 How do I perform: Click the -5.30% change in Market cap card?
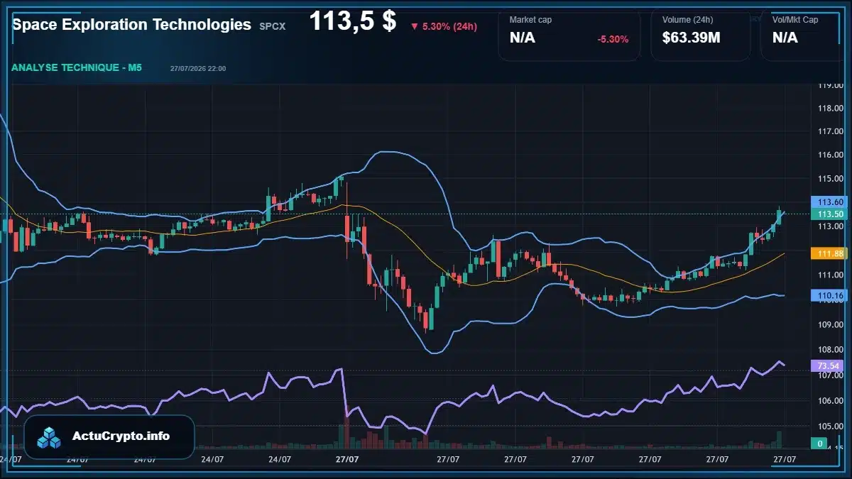pos(613,39)
